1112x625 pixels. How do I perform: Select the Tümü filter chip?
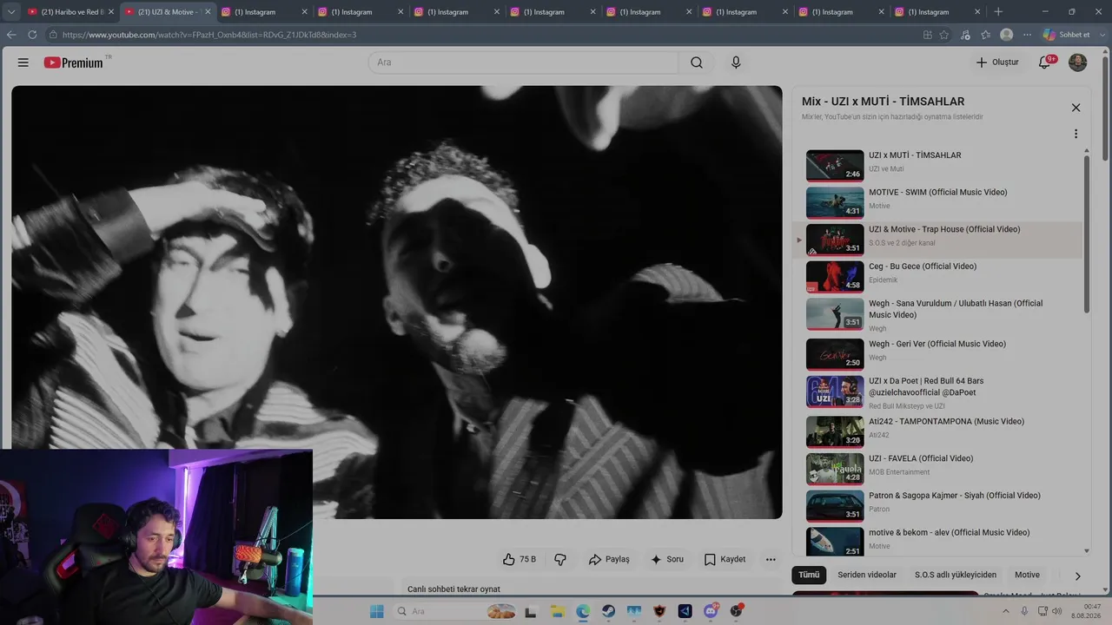coord(809,575)
